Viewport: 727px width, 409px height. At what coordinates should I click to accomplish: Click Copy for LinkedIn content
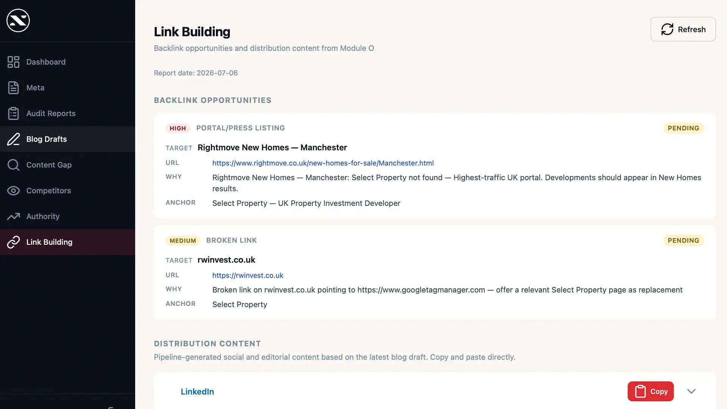pos(651,391)
